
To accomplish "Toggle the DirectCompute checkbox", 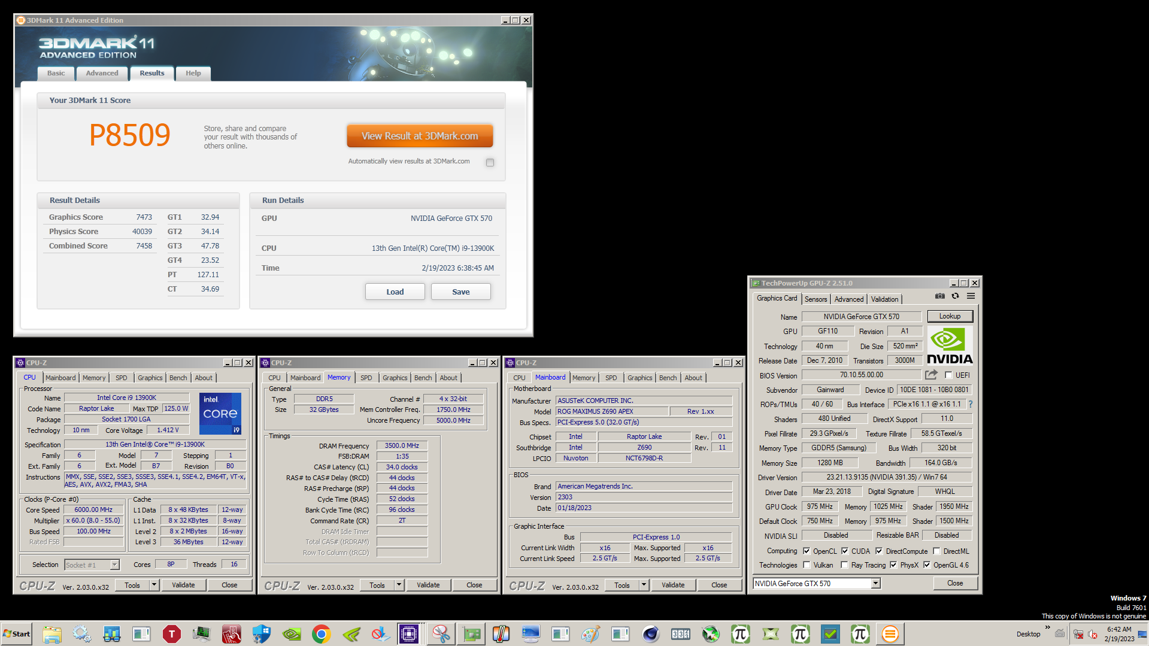I will pos(879,551).
